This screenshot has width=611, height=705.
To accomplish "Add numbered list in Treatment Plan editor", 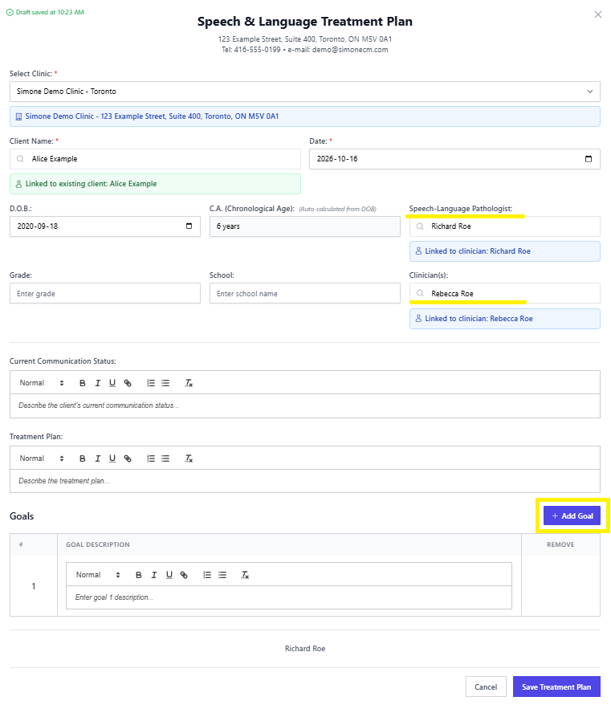I will (151, 458).
